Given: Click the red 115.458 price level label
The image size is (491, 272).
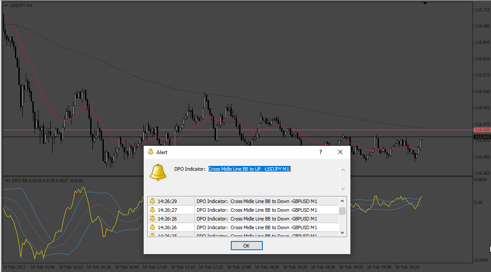Looking at the screenshot, I should click(482, 130).
